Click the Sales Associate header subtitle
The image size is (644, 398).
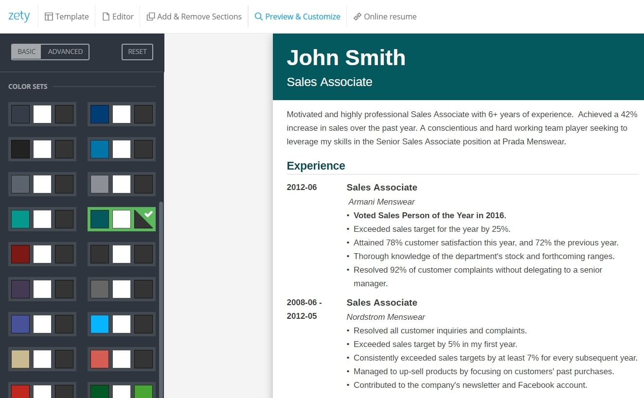(329, 82)
